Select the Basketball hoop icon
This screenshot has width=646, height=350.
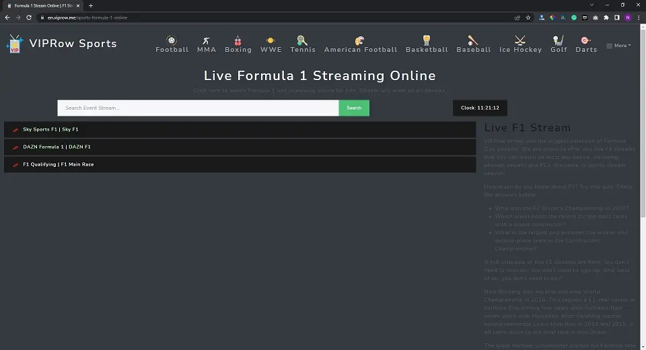tap(427, 40)
